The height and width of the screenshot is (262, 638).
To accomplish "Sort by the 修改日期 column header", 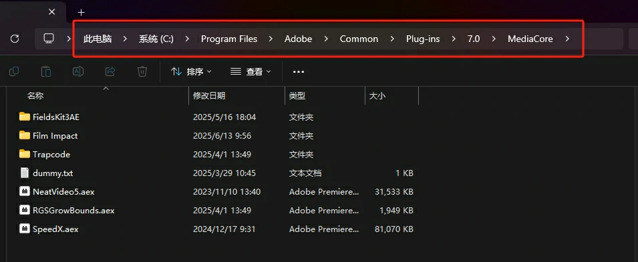I will pos(209,96).
